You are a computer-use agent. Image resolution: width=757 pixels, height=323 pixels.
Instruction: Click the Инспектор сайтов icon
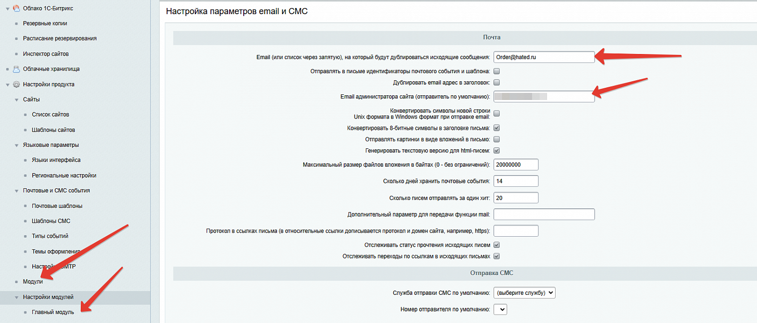coord(18,53)
